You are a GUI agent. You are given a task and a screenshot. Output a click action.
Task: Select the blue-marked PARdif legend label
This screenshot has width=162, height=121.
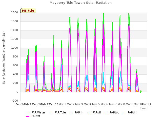coord(97,113)
